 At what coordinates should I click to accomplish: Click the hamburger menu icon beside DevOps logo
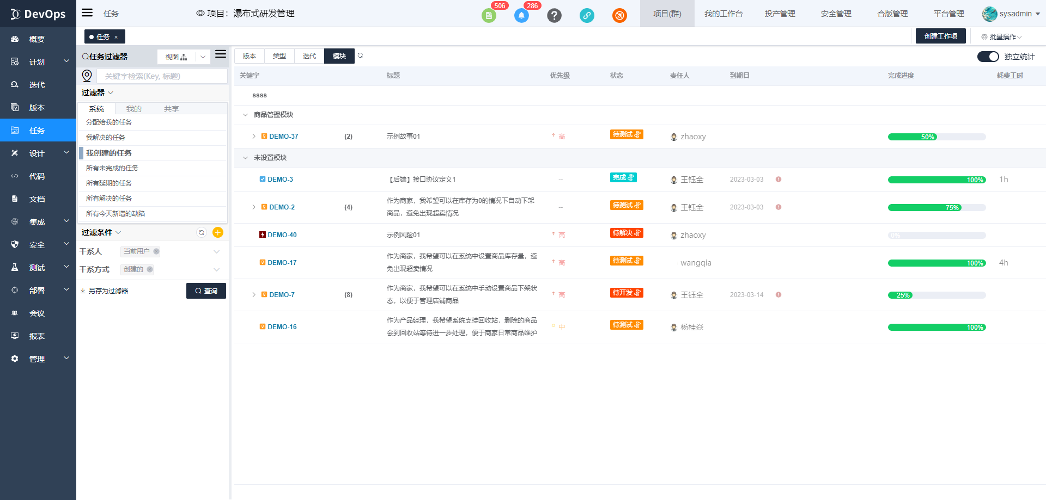[x=87, y=13]
